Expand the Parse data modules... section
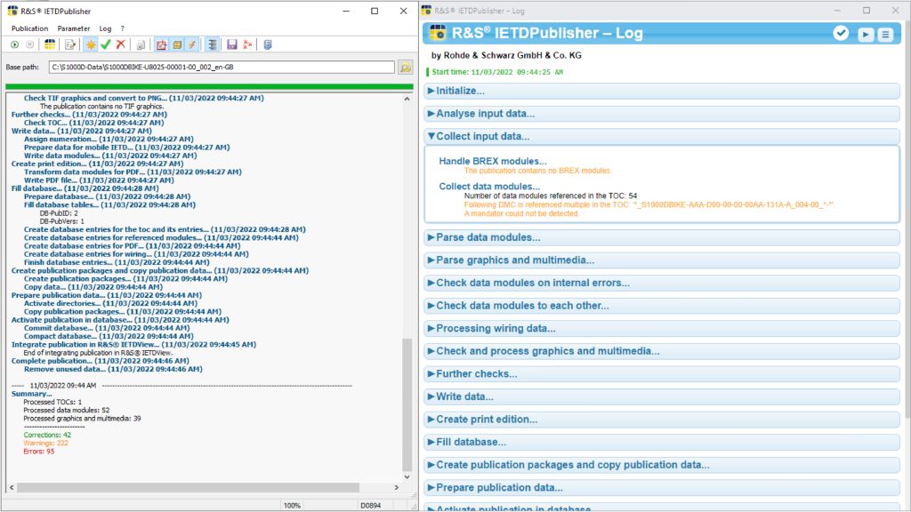 (x=662, y=237)
